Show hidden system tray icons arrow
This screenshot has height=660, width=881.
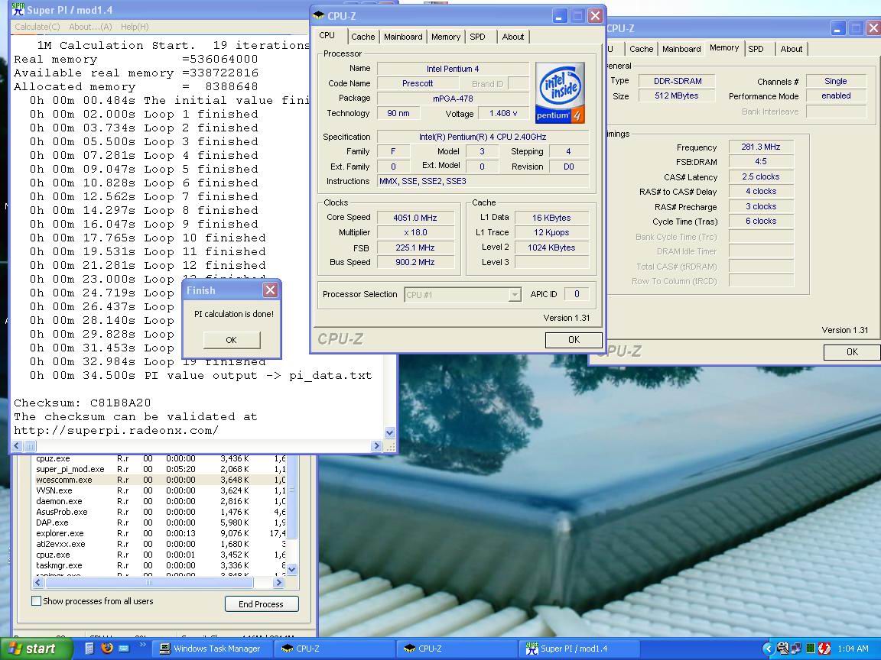[x=768, y=649]
